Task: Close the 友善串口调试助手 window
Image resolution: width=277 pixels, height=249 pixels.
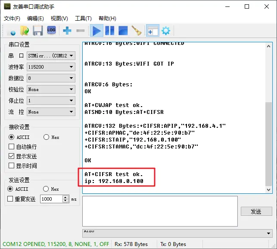Action: [267, 7]
